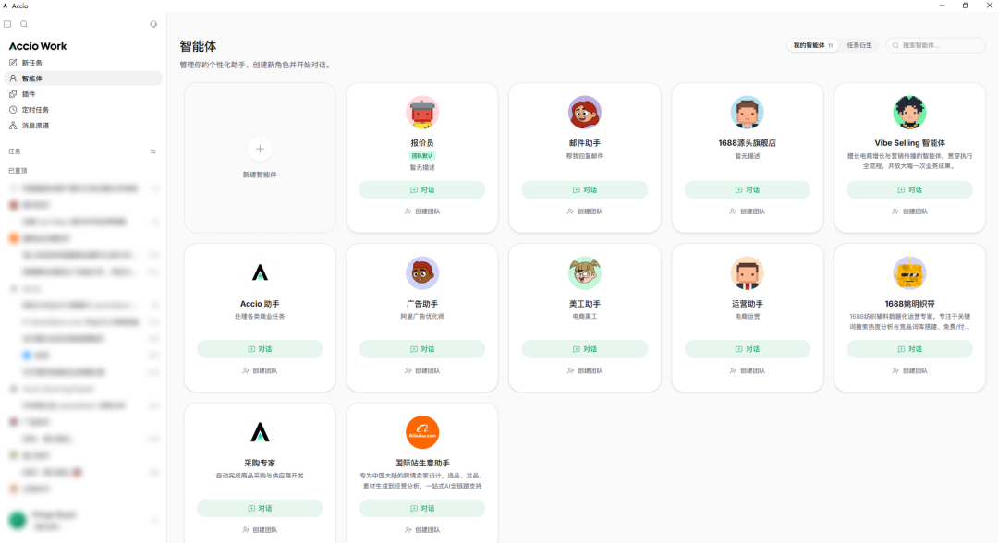The width and height of the screenshot is (998, 543).
Task: Start 对话 with 1688源头旗舰店
Action: (748, 189)
